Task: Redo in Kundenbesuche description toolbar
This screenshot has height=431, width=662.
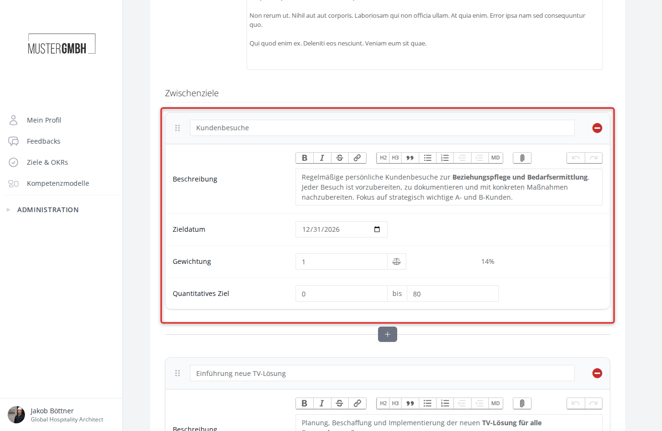Action: [x=593, y=158]
